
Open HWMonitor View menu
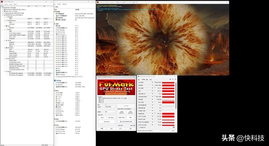[x=6, y=4]
